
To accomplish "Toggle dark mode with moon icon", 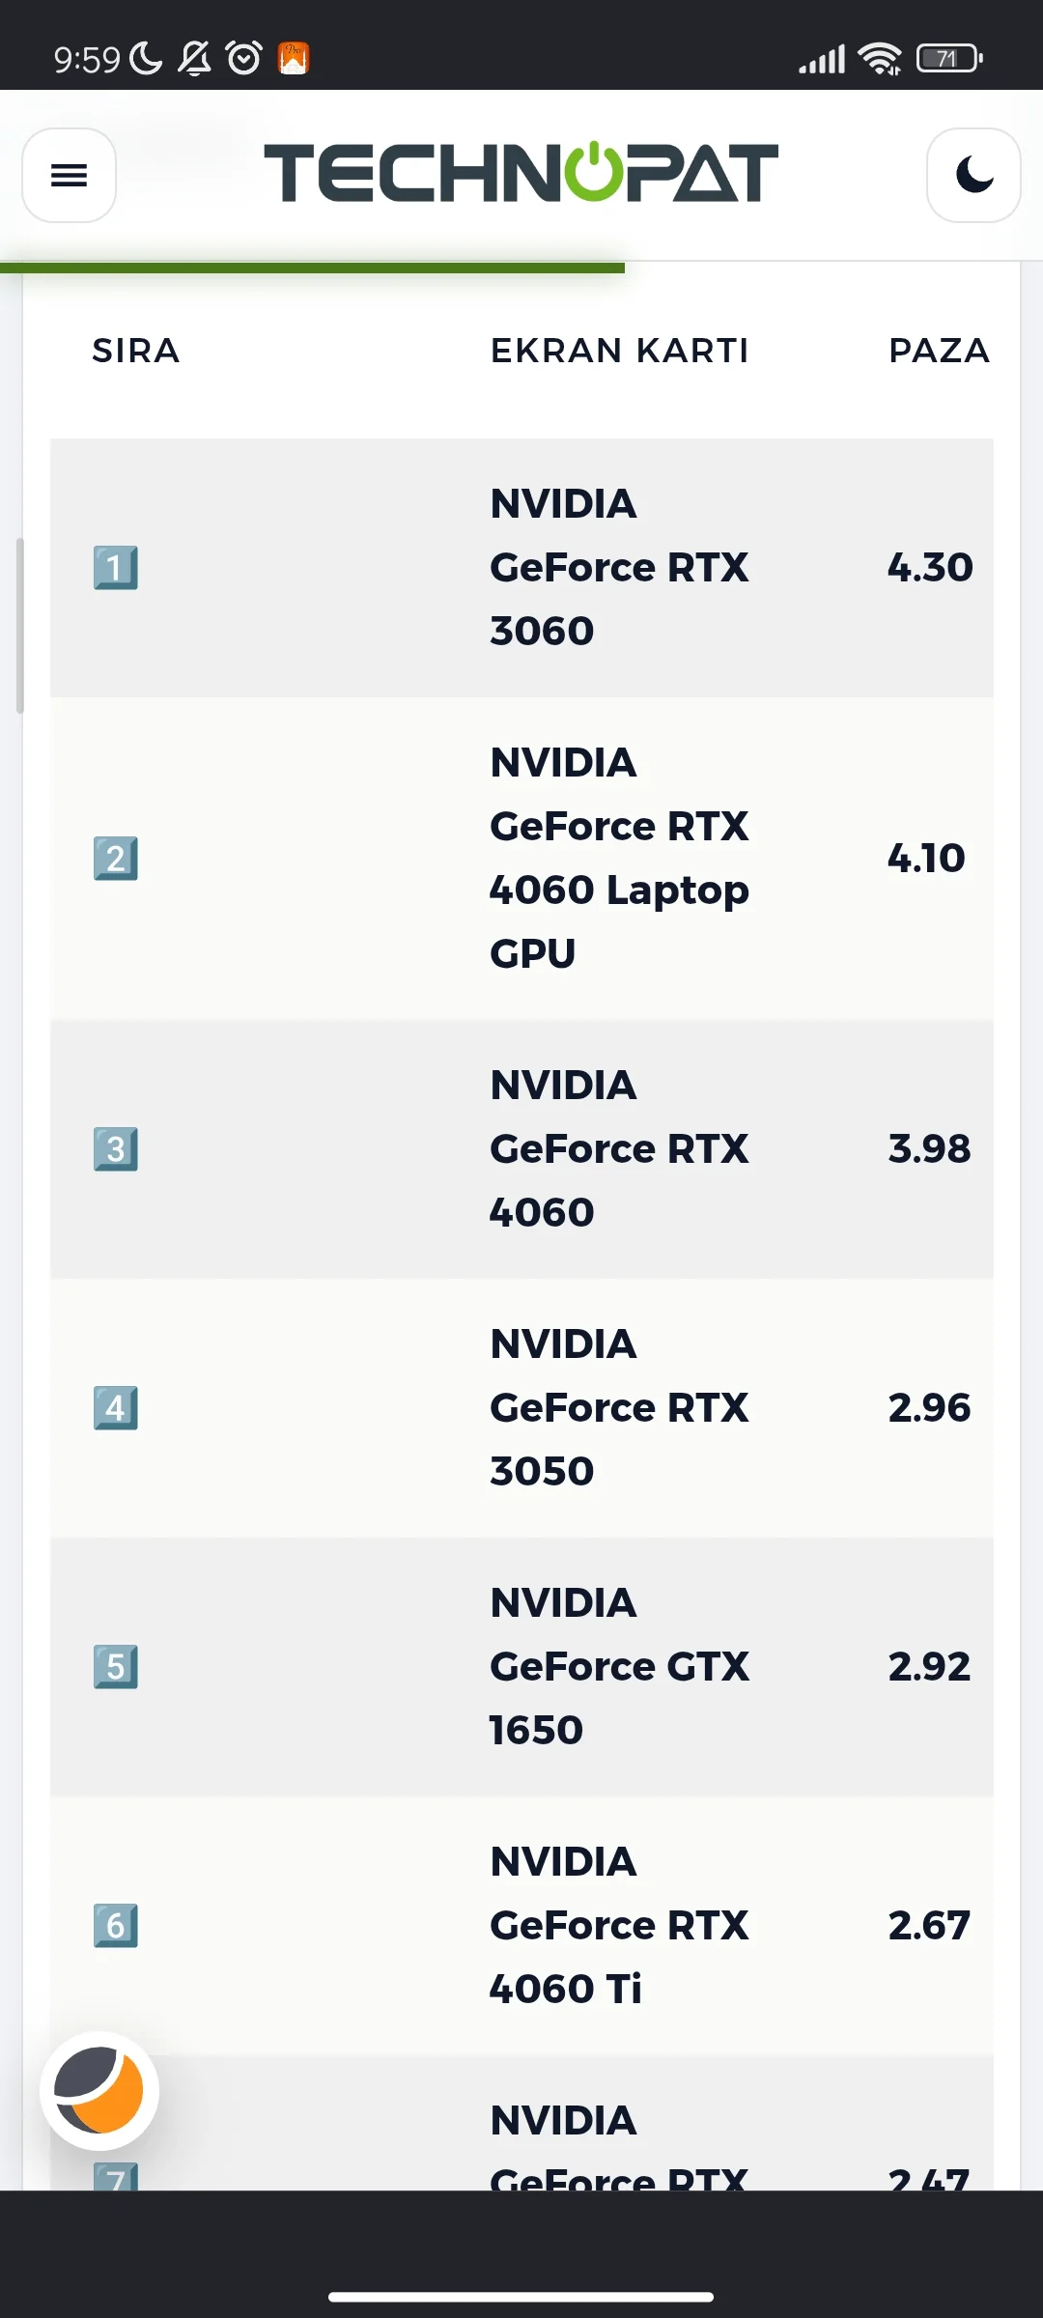I will (x=973, y=175).
